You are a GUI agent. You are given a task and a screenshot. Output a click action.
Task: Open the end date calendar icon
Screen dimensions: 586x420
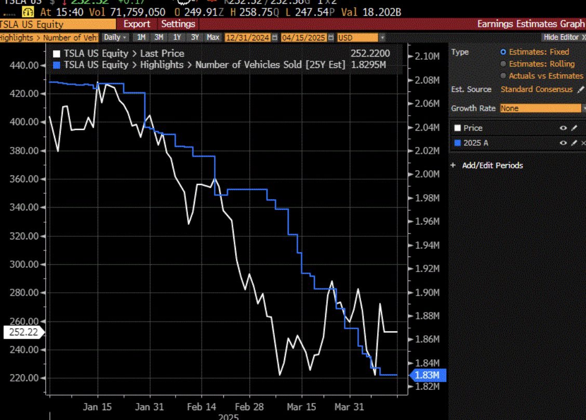pyautogui.click(x=331, y=38)
